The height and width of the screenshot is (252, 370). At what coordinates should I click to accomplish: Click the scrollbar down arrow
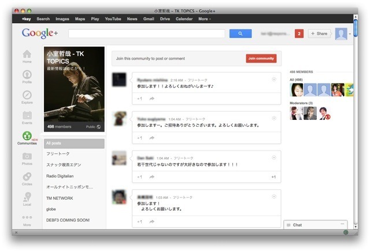356,227
